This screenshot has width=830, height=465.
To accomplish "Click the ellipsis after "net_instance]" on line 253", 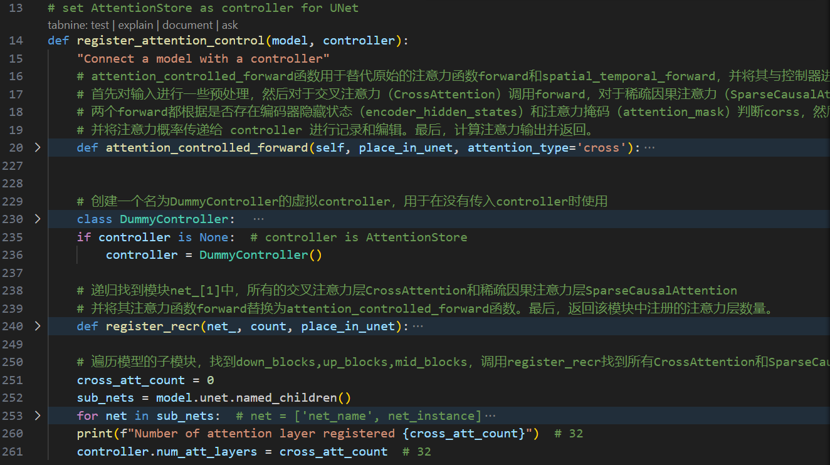I will 490,416.
